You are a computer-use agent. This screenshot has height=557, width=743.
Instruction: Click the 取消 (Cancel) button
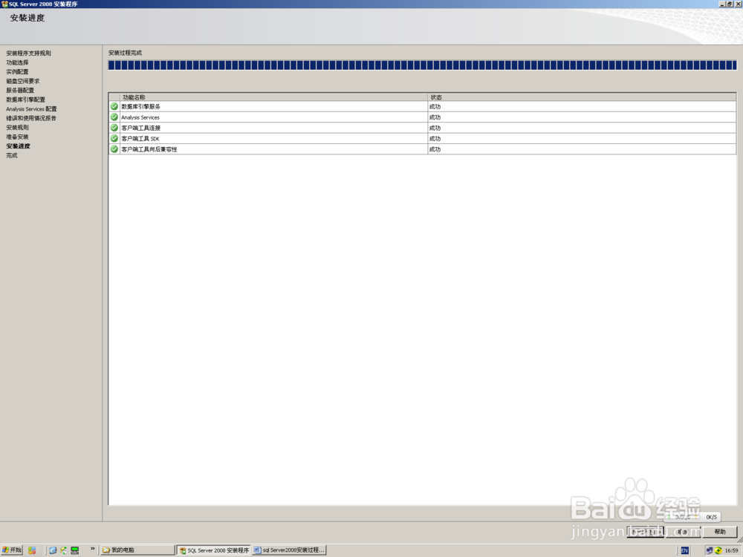pyautogui.click(x=683, y=532)
